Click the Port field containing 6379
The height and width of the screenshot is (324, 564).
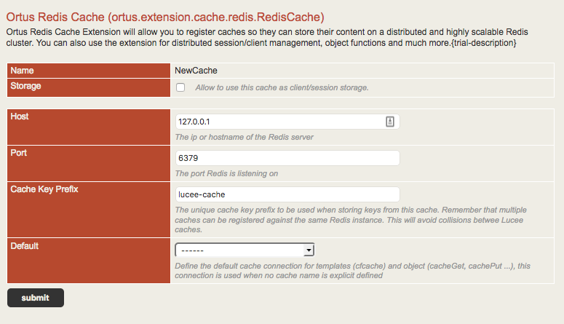click(x=287, y=158)
